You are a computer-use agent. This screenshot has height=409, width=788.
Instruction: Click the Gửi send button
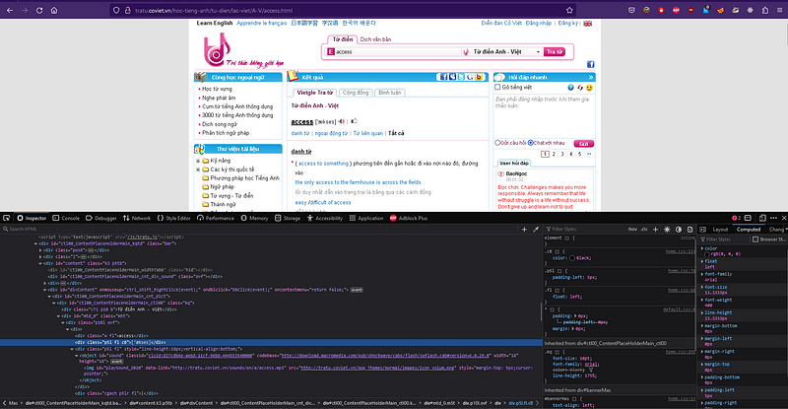pyautogui.click(x=583, y=143)
